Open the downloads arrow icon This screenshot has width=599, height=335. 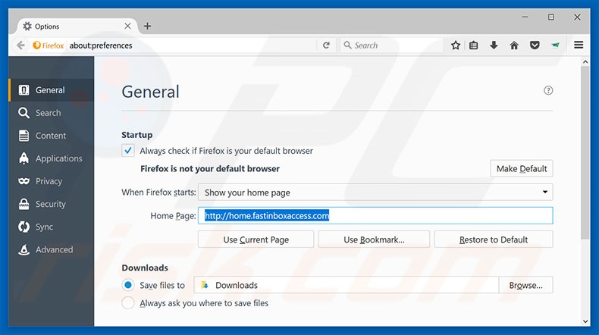(x=494, y=45)
